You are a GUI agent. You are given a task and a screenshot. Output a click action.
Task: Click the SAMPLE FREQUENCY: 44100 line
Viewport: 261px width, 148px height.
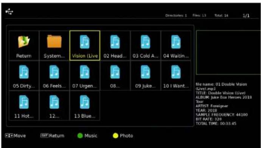tap(222, 115)
